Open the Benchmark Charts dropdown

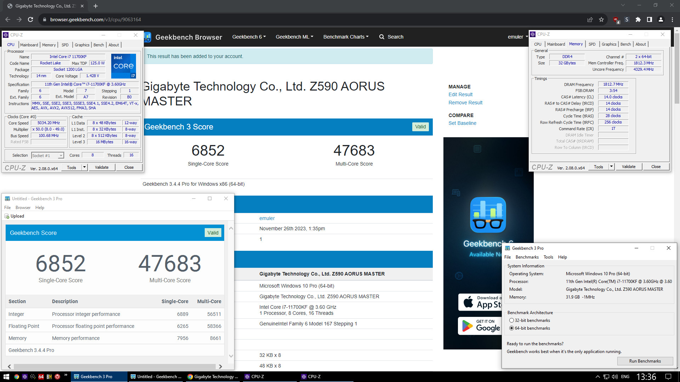(346, 37)
